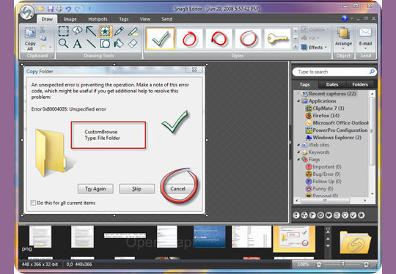Switch to the Hotspots ribbon tab
This screenshot has height=274, width=396.
coord(98,19)
